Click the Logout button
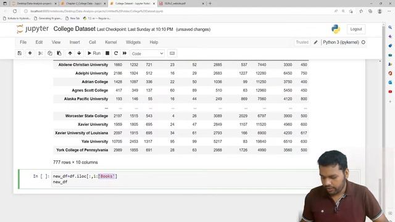The height and width of the screenshot is (222, 395). tap(356, 29)
